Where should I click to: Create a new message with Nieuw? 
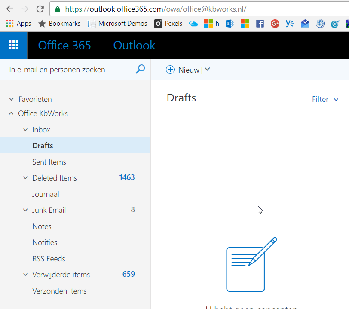click(189, 70)
